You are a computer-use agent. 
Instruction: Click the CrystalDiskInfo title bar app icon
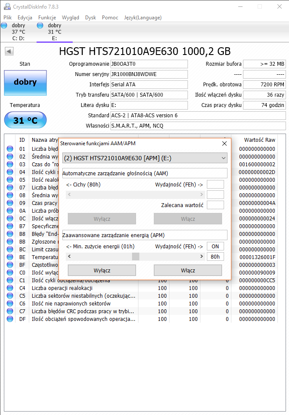(7, 6)
